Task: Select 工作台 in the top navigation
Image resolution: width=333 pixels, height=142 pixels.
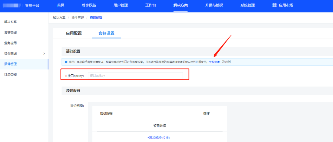Action: click(151, 5)
